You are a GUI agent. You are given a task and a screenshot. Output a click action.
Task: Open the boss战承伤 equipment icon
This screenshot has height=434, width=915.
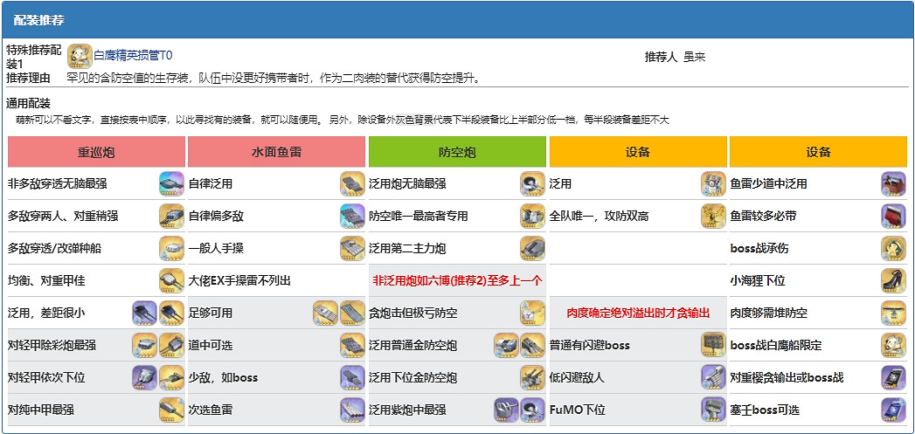click(x=893, y=248)
